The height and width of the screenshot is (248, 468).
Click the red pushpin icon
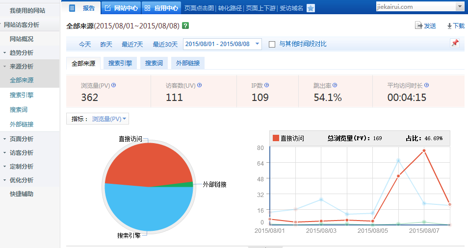coord(455,43)
